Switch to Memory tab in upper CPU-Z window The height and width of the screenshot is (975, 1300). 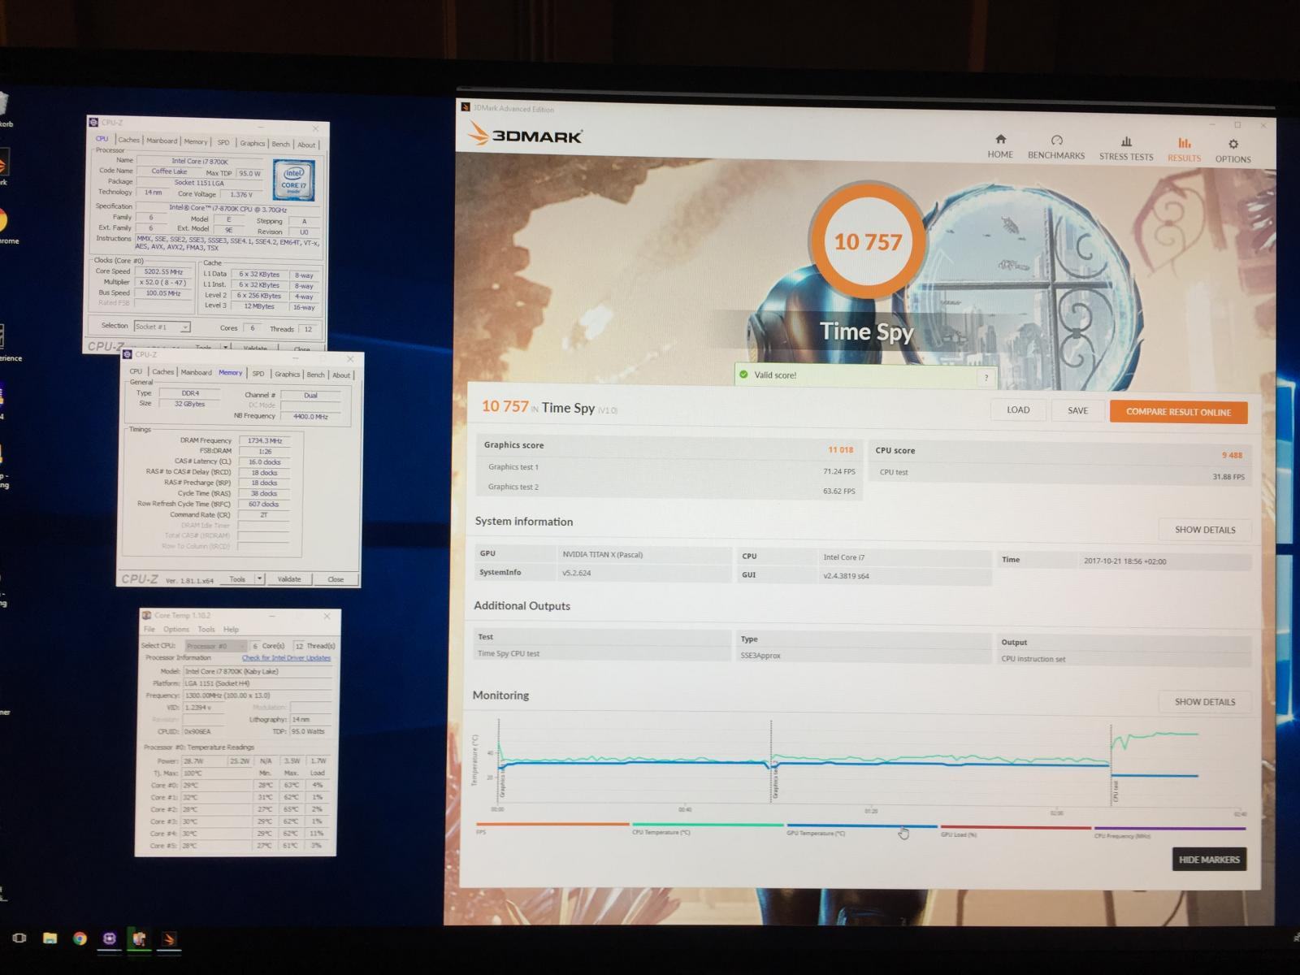coord(196,141)
